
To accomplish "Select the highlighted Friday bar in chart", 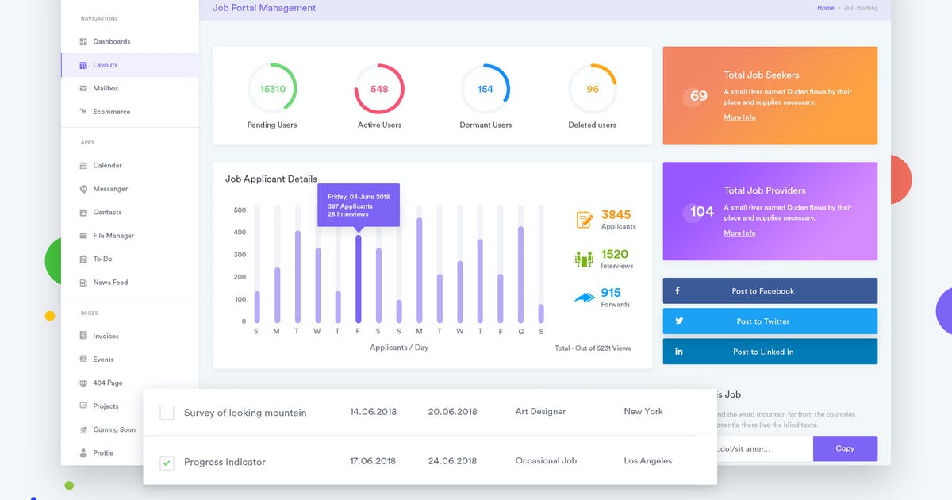I will [359, 278].
